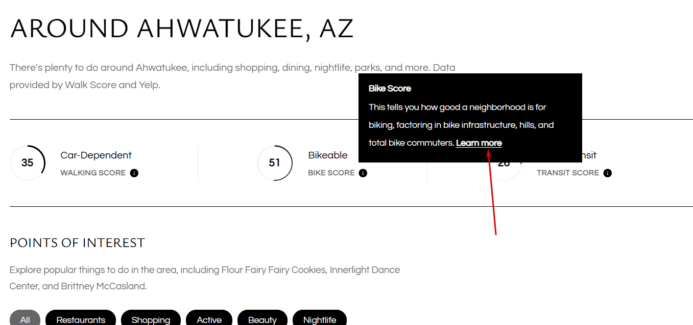The image size is (693, 325).
Task: Click the info icon beside BIKE SCORE
Action: pyautogui.click(x=363, y=173)
